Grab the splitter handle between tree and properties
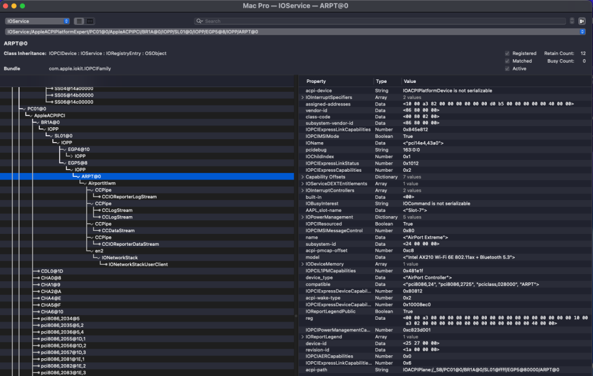 [x=296, y=316]
